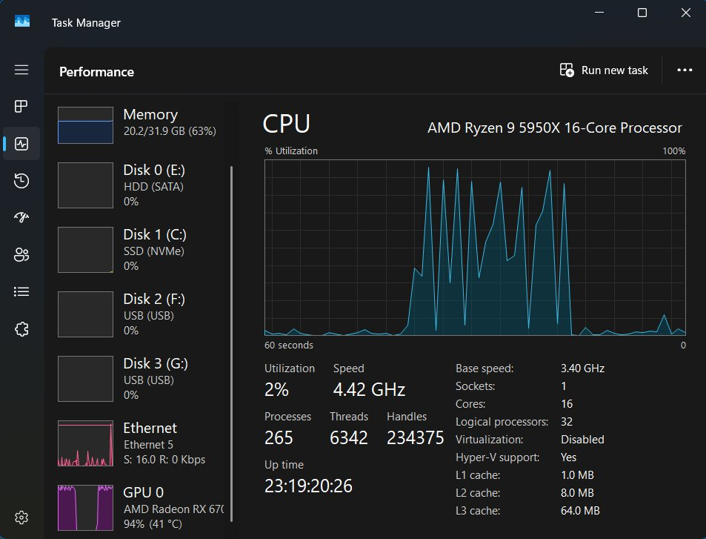Viewport: 706px width, 539px height.
Task: Click the resource list vertical scrollbar
Action: (x=232, y=297)
